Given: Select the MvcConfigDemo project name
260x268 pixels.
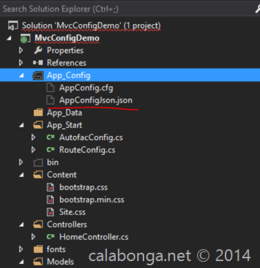Looking at the screenshot, I should (67, 38).
